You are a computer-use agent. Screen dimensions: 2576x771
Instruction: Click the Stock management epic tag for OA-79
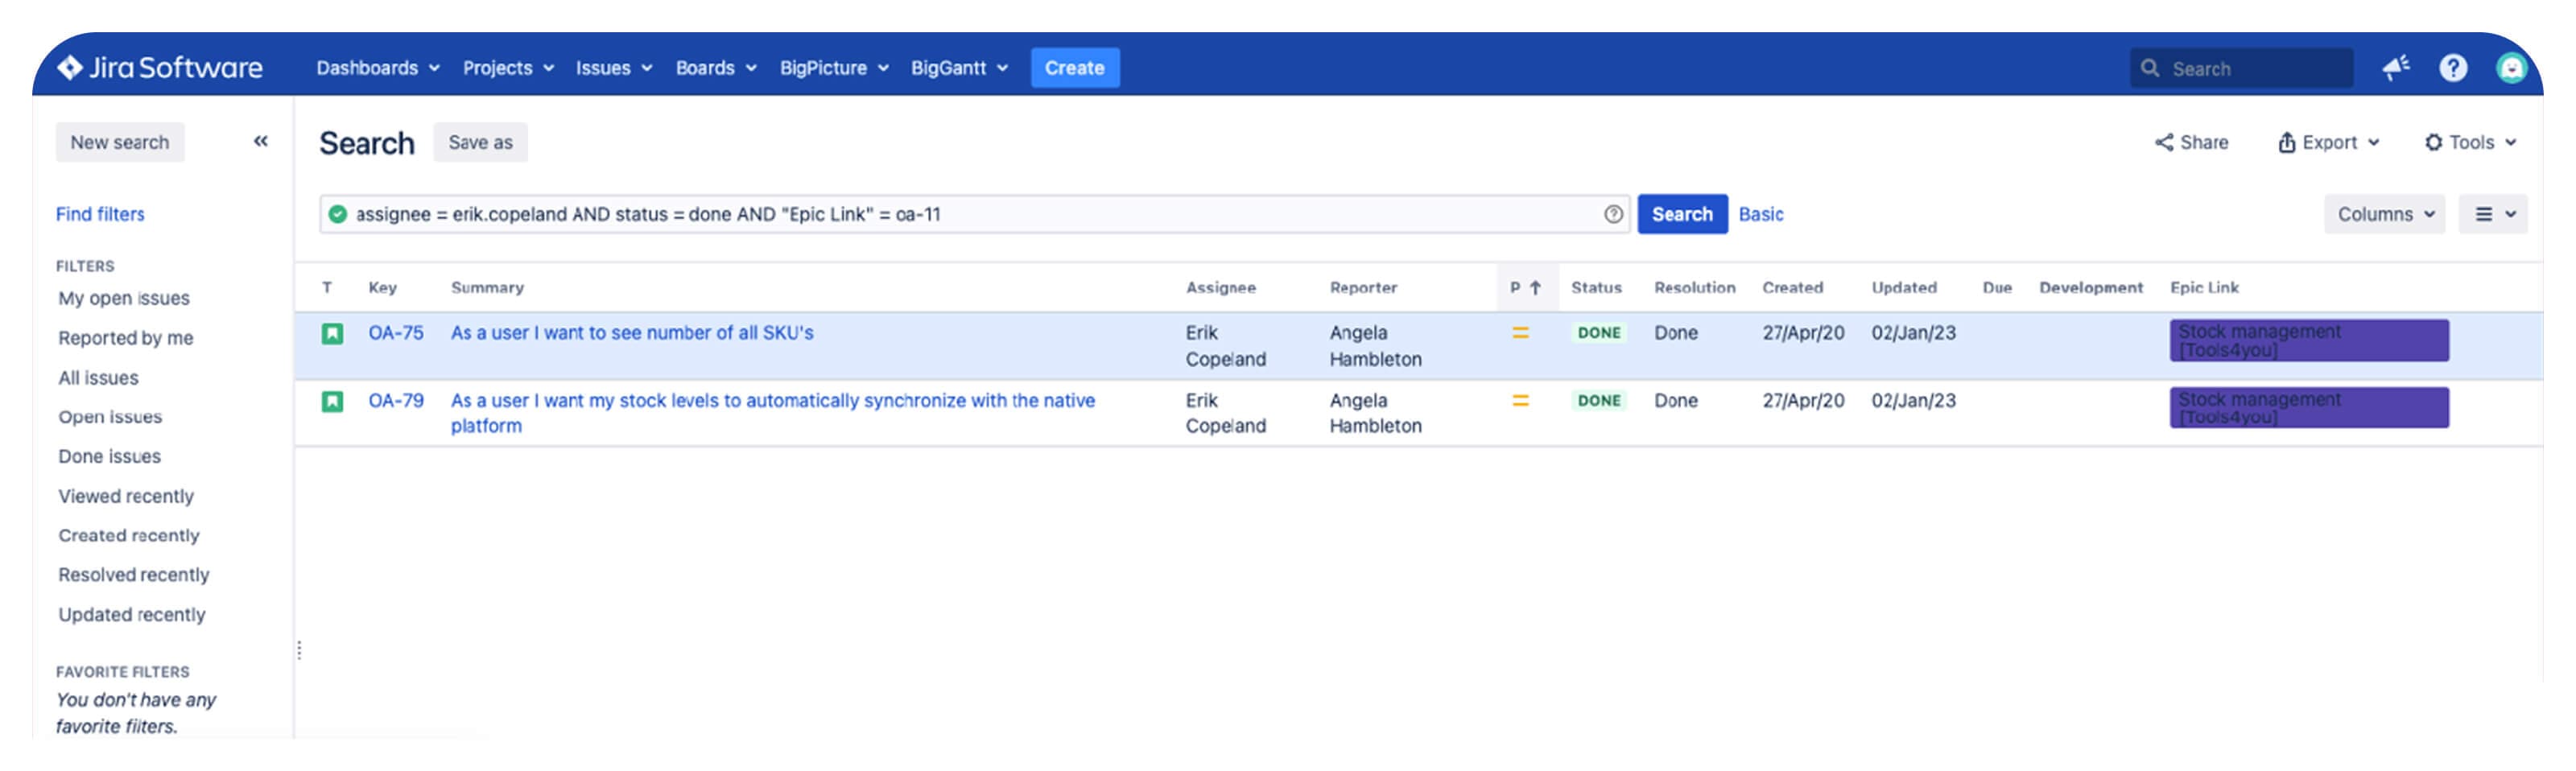pyautogui.click(x=2309, y=408)
